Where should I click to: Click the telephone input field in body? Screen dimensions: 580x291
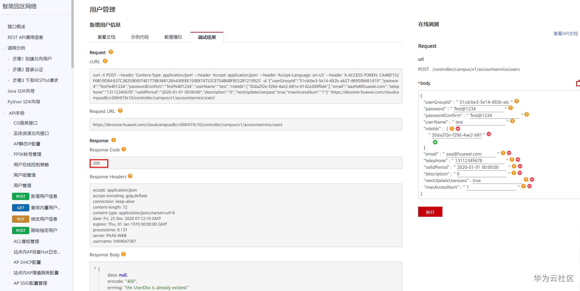click(479, 161)
